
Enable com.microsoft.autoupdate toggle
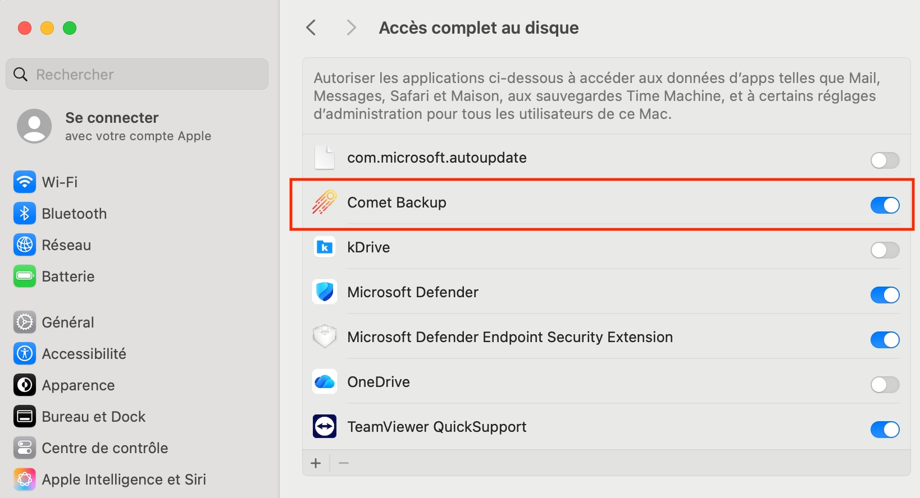[x=885, y=160]
